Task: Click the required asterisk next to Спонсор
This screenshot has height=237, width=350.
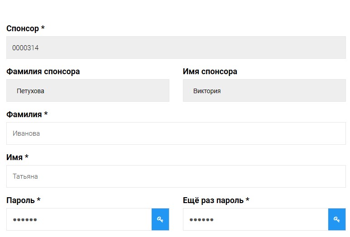Action: 43,28
